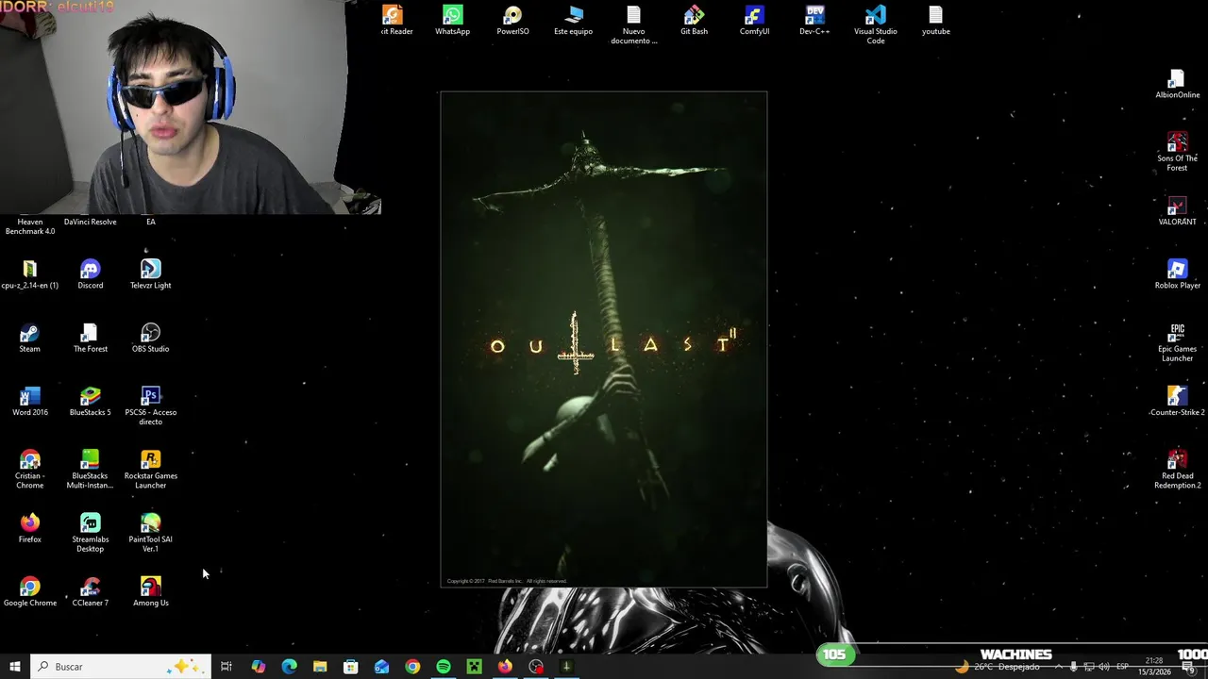Viewport: 1208px width, 679px height.
Task: Open the 26°C Despejado weather widget
Action: tap(998, 667)
